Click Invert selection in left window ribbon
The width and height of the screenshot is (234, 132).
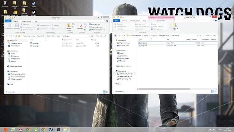coord(97,30)
